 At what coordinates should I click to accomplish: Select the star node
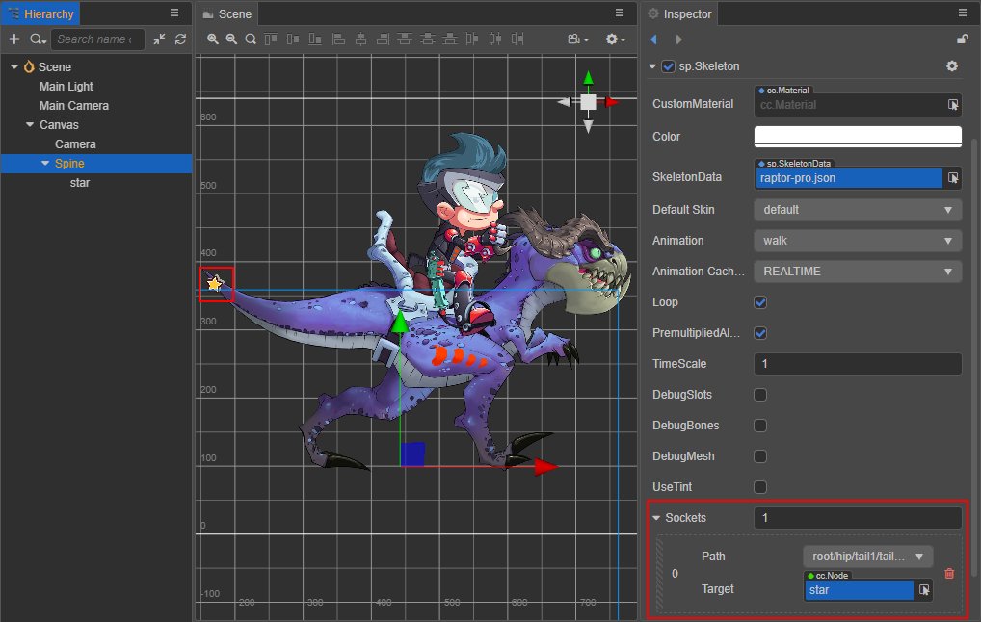[79, 183]
